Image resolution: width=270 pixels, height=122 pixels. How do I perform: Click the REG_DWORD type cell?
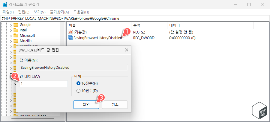pyautogui.click(x=144, y=38)
